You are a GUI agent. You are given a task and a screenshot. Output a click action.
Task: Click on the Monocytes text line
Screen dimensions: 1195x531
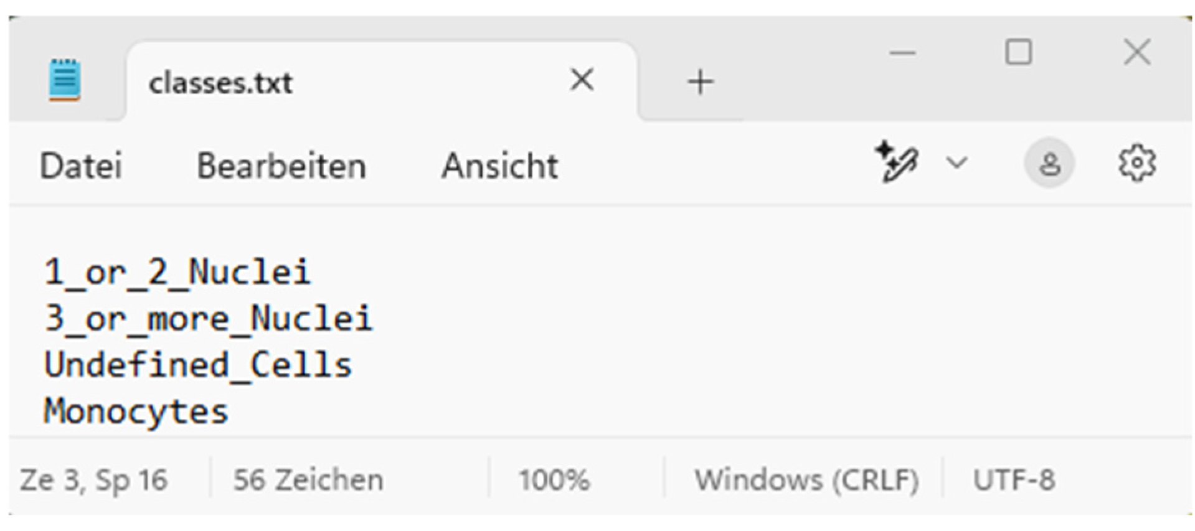point(136,411)
